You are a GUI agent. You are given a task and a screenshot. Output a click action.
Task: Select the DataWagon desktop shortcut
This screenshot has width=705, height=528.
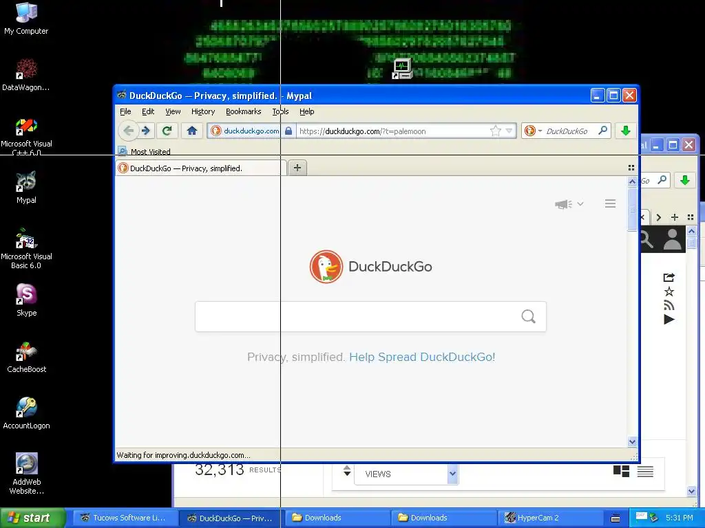(x=26, y=74)
